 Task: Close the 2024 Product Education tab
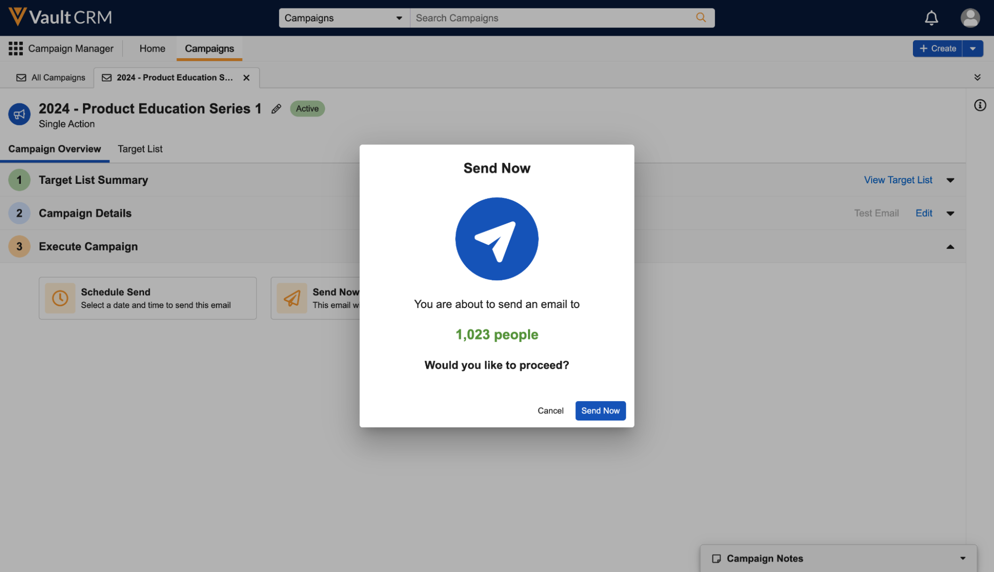(246, 78)
